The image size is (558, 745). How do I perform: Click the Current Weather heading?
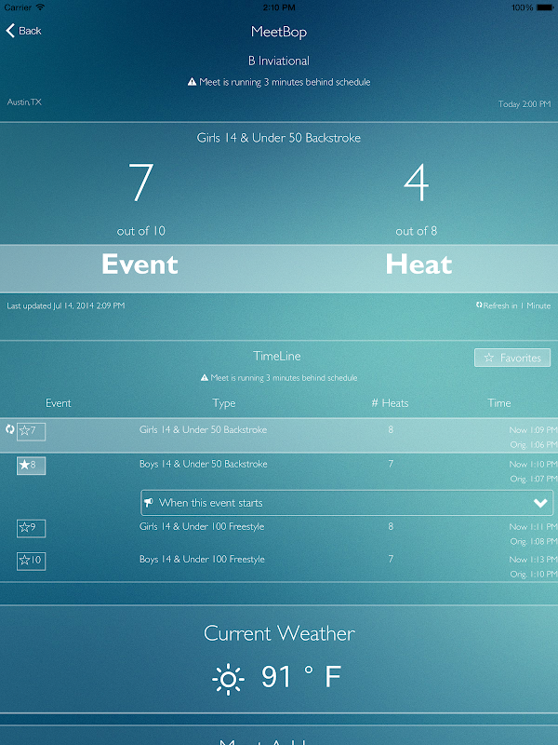click(279, 633)
